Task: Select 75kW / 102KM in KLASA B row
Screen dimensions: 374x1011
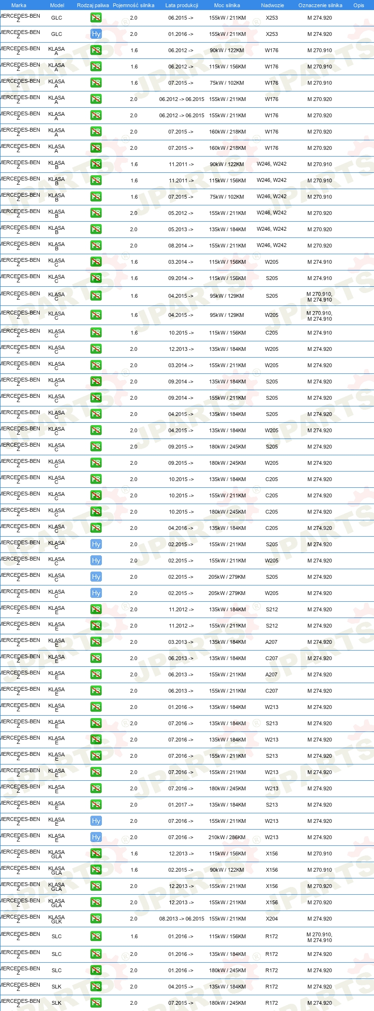Action: coord(227,197)
